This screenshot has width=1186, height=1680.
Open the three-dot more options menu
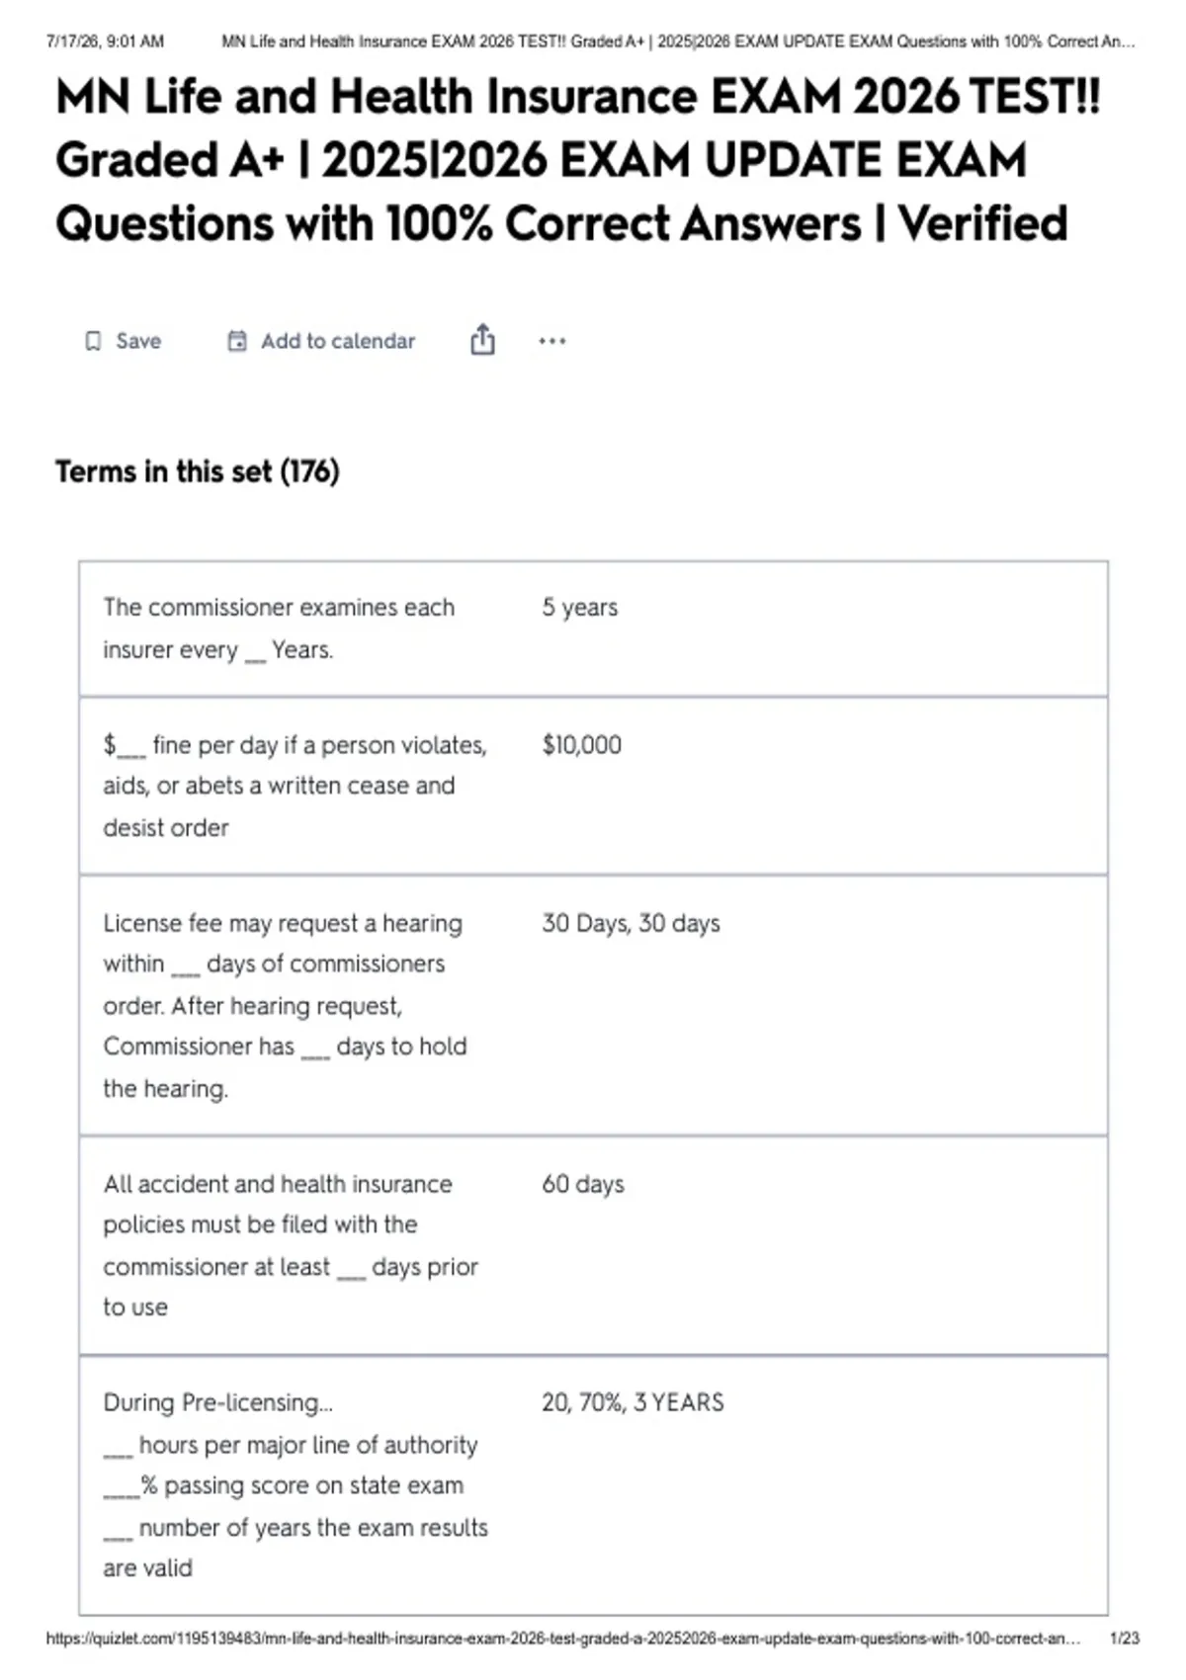(x=552, y=341)
